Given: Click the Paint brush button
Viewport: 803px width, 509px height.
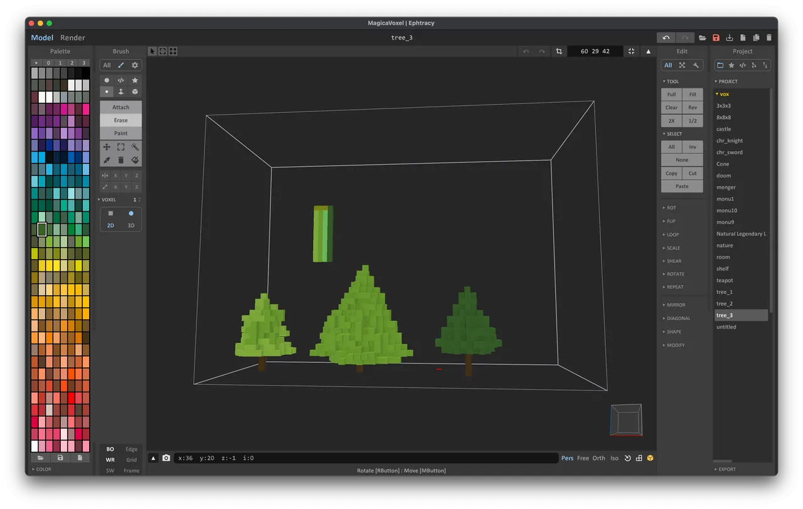Looking at the screenshot, I should coord(120,134).
